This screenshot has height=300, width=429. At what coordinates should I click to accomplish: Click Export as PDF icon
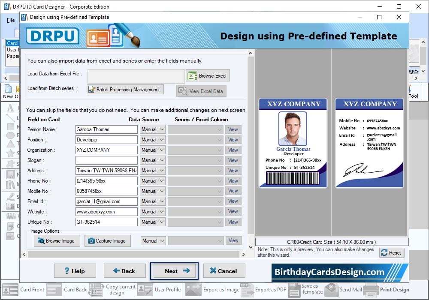[247, 290]
